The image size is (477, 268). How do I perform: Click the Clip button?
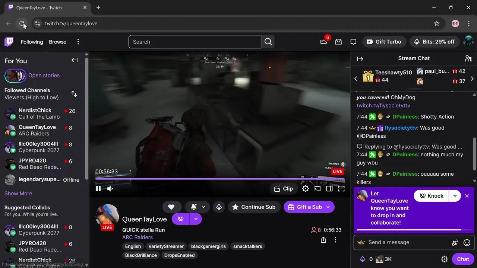click(x=283, y=189)
